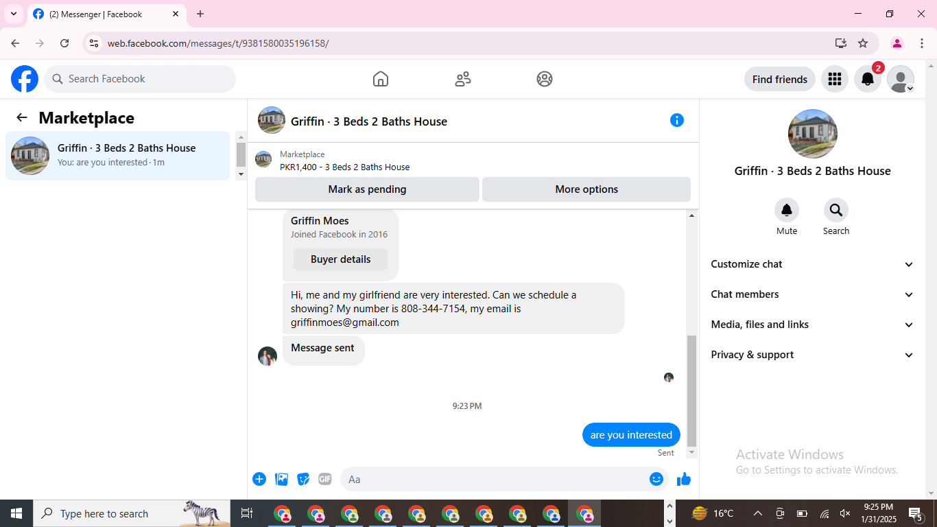Click Griffin Moes message avatar

(x=268, y=356)
